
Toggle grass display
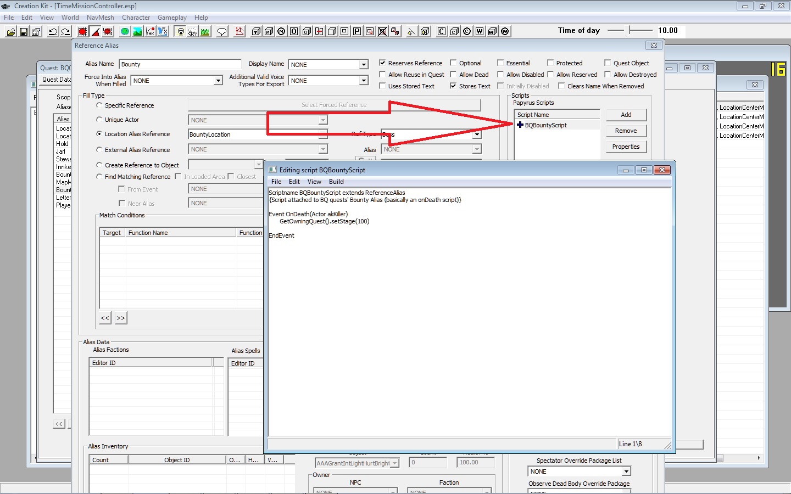pyautogui.click(x=205, y=31)
